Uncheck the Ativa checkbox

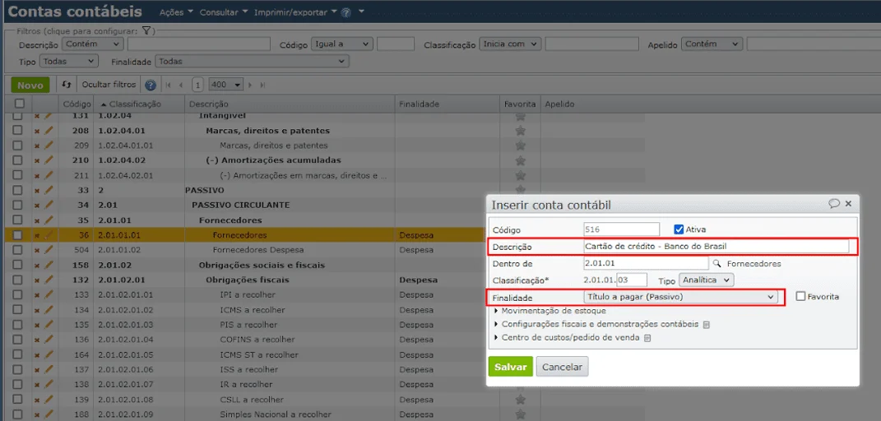coord(678,229)
